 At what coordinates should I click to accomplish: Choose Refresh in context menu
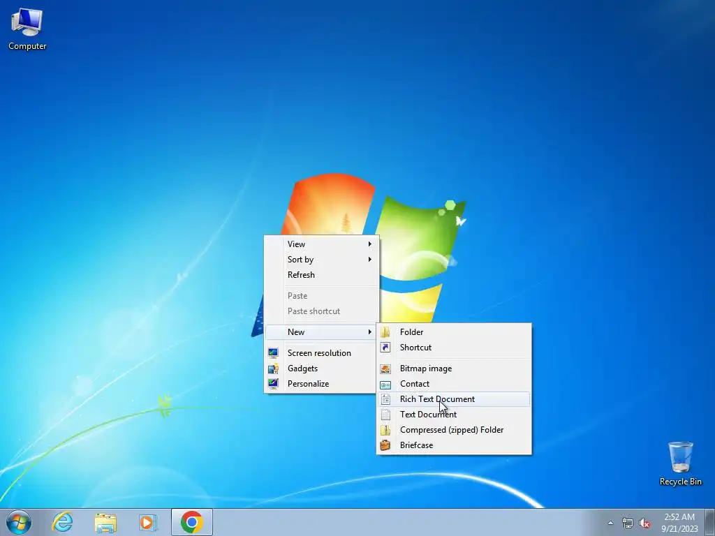[321, 275]
